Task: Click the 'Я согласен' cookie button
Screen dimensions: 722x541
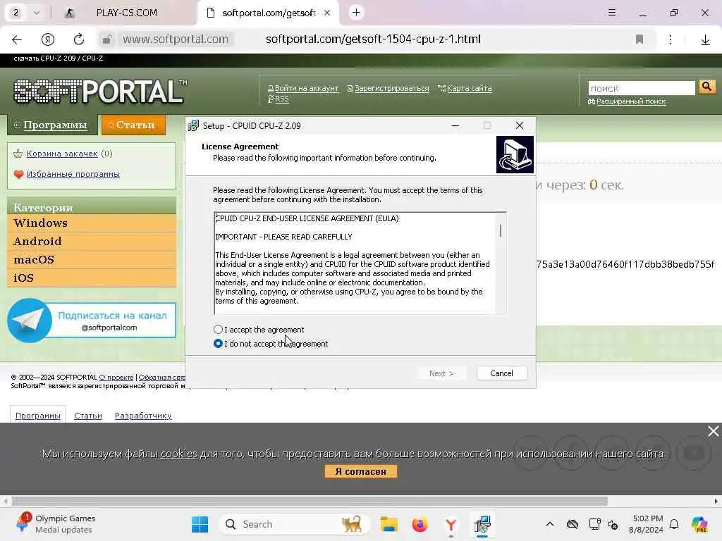Action: (360, 471)
